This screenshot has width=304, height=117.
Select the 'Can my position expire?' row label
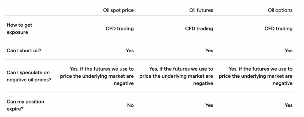click(x=26, y=105)
